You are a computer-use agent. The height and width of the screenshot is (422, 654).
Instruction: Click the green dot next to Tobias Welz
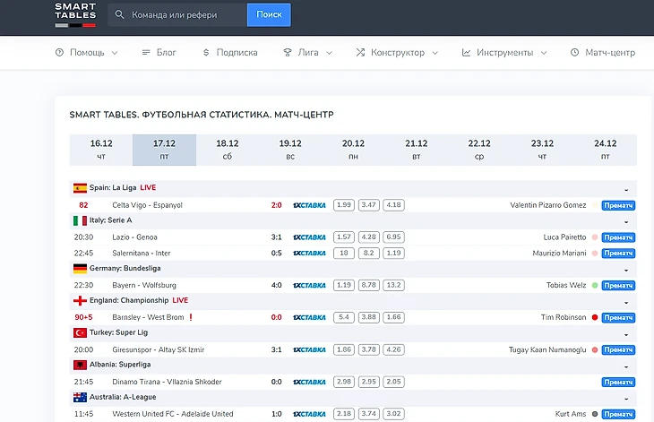[x=595, y=285]
